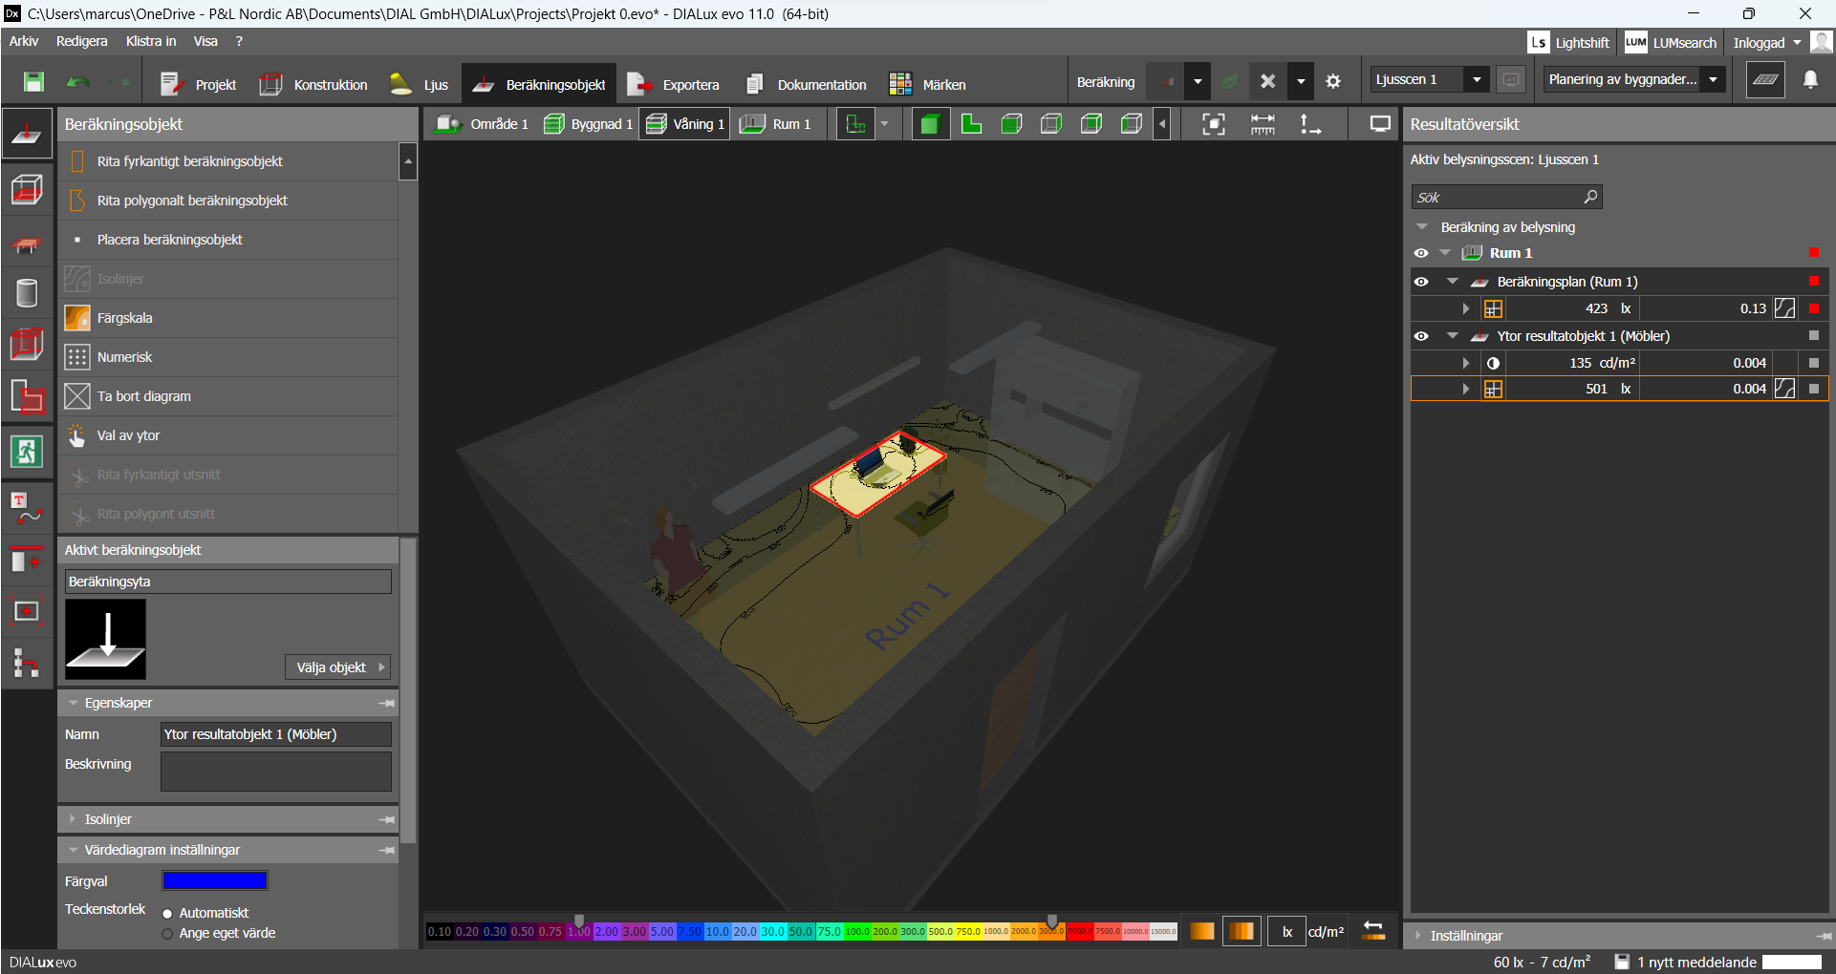
Task: Choose Placera beräkningsobjekt
Action: pyautogui.click(x=228, y=240)
